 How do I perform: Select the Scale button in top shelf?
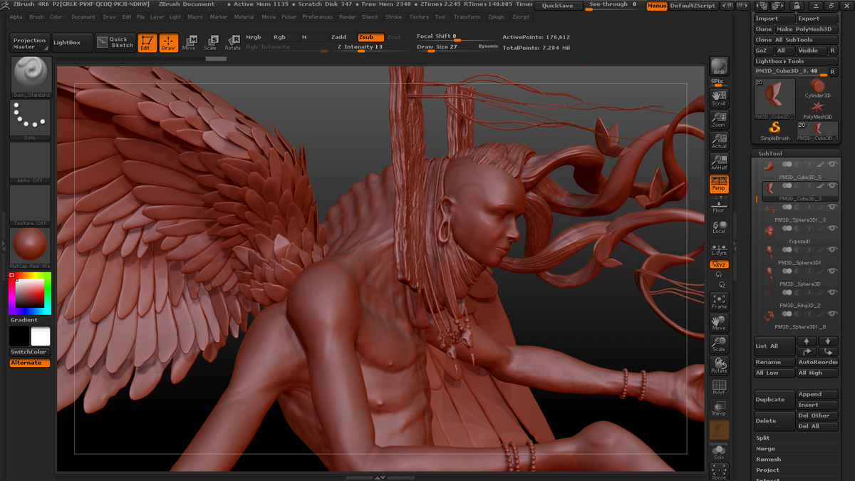211,43
